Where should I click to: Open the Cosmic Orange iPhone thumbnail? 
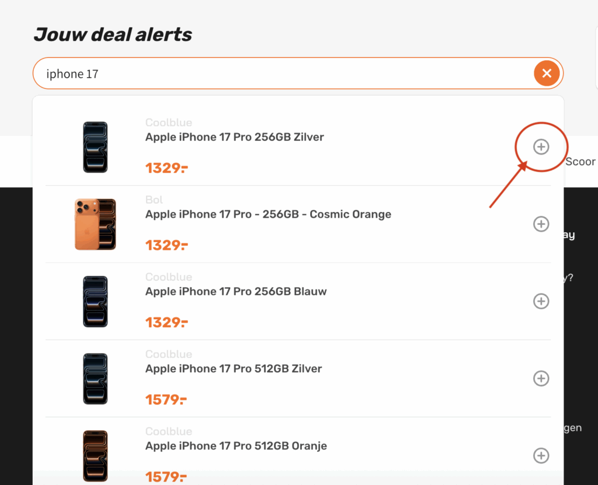[95, 224]
